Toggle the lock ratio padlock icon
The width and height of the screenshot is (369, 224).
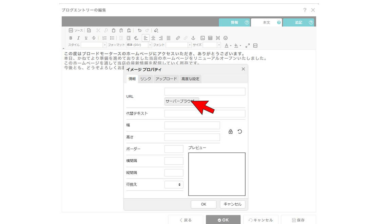231,131
